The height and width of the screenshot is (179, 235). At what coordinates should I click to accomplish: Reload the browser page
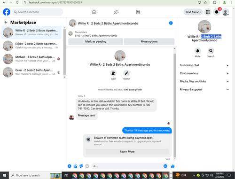coord(17,2)
